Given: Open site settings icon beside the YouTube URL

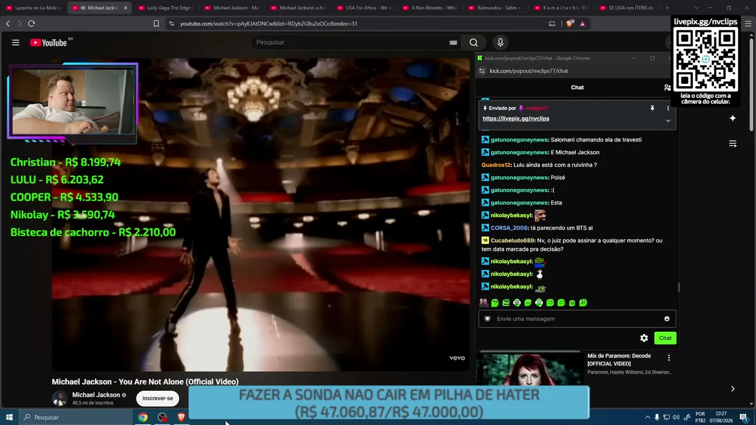Looking at the screenshot, I should coord(171,24).
